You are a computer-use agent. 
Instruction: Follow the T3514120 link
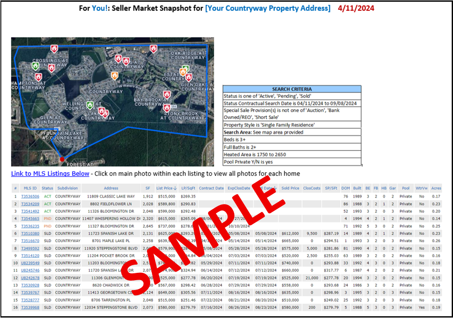(30, 256)
